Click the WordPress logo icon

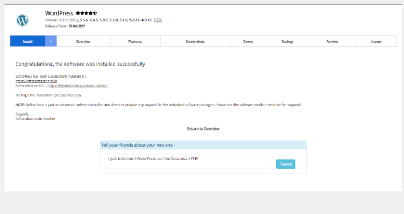tap(22, 20)
